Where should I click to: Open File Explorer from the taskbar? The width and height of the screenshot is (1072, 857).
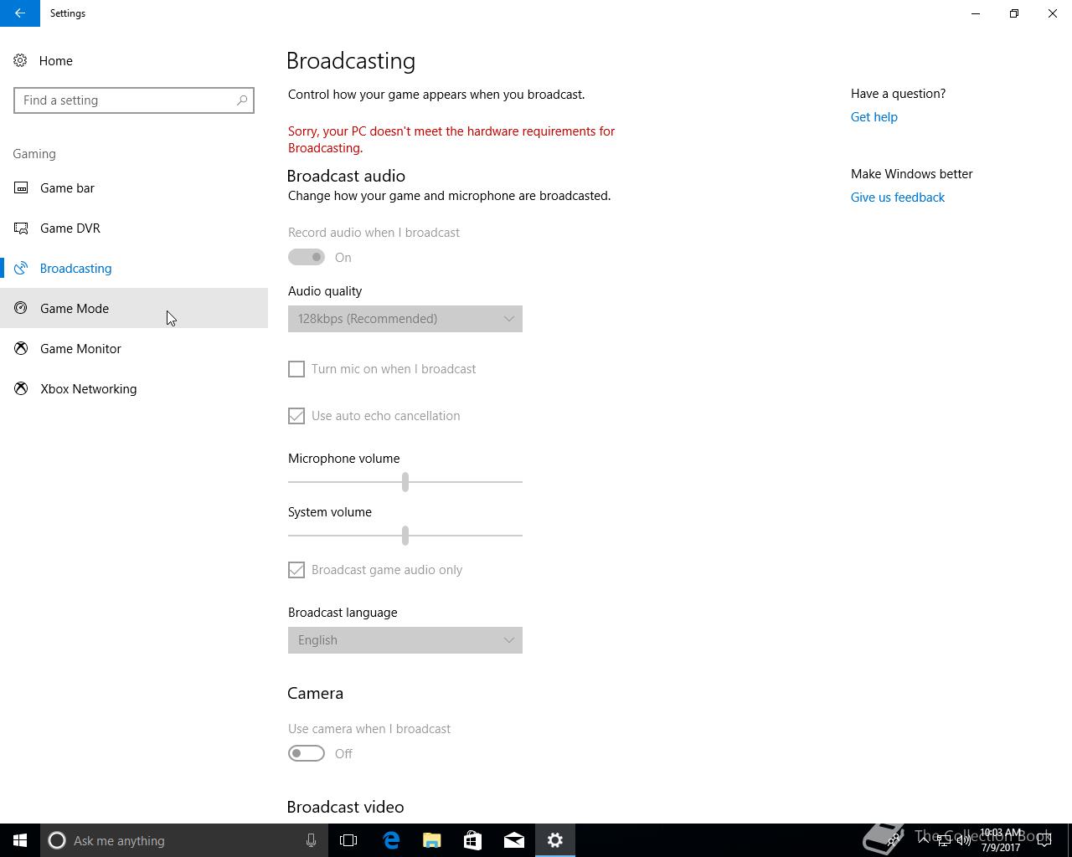coord(432,840)
